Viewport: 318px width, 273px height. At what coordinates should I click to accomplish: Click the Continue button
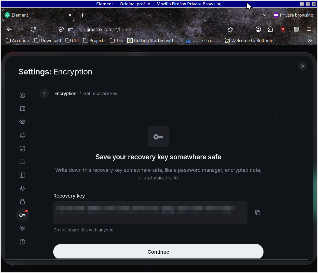[158, 252]
